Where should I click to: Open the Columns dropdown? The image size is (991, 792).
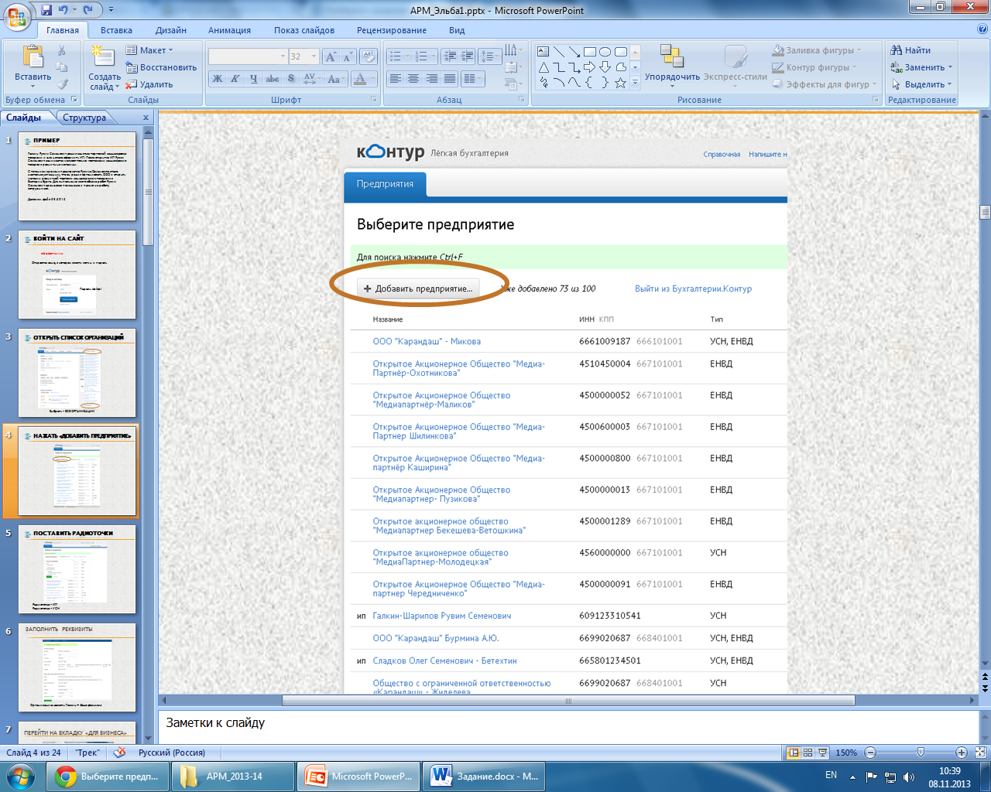(471, 79)
